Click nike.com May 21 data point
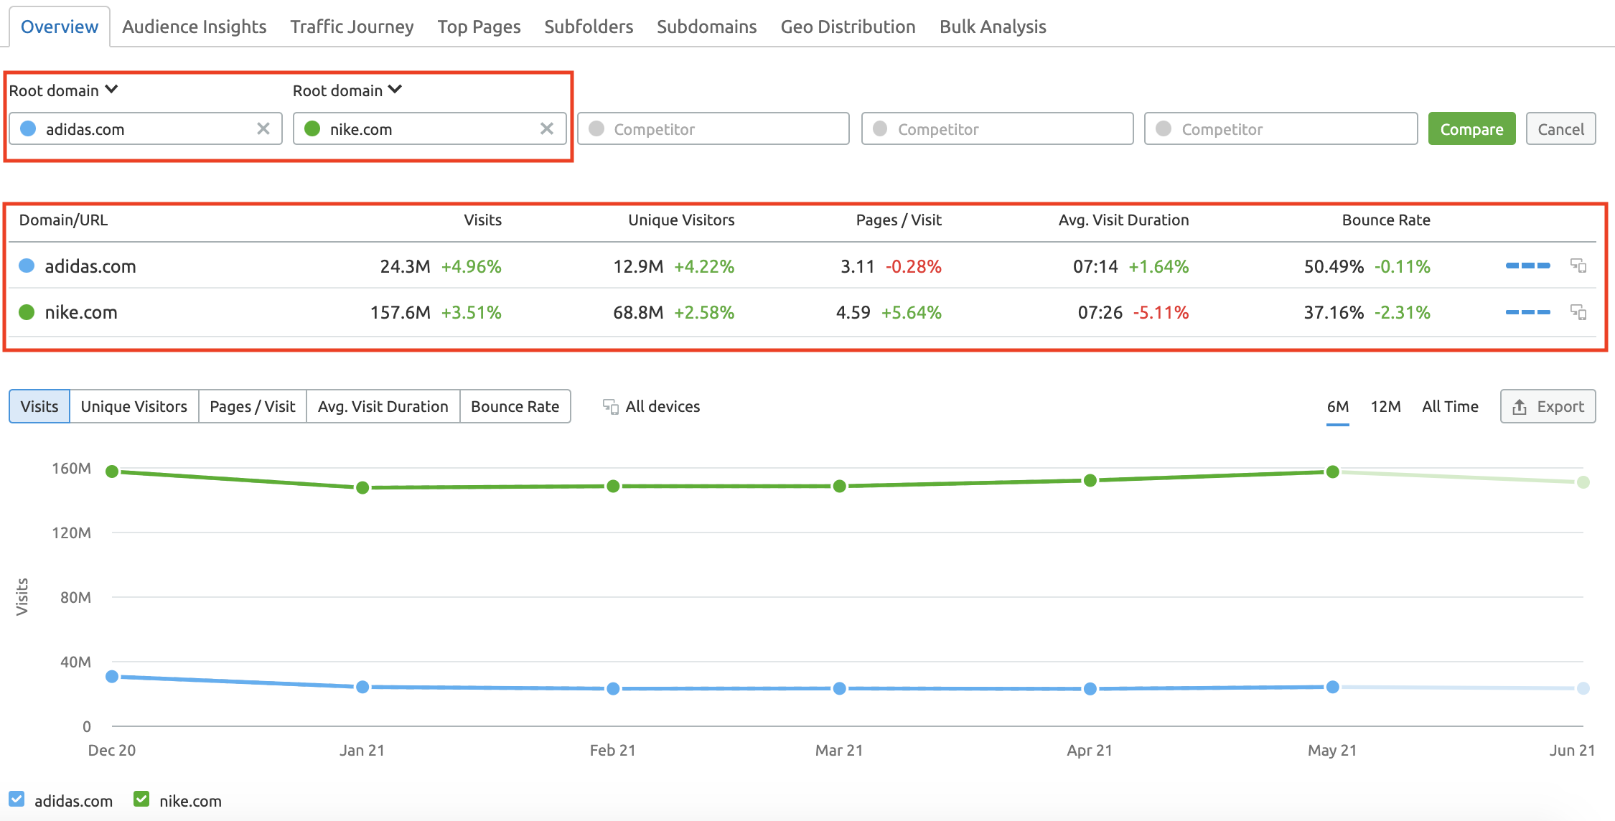The width and height of the screenshot is (1615, 821). [x=1333, y=472]
